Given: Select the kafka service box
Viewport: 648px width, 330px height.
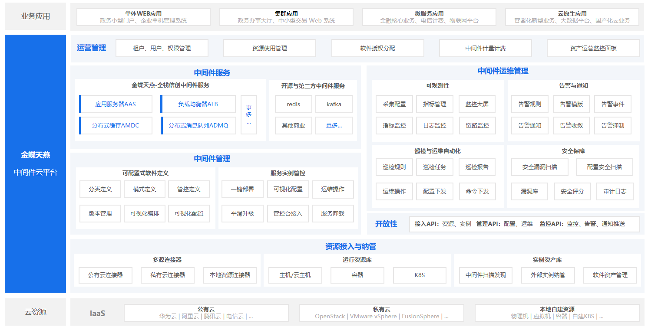Looking at the screenshot, I should point(334,104).
